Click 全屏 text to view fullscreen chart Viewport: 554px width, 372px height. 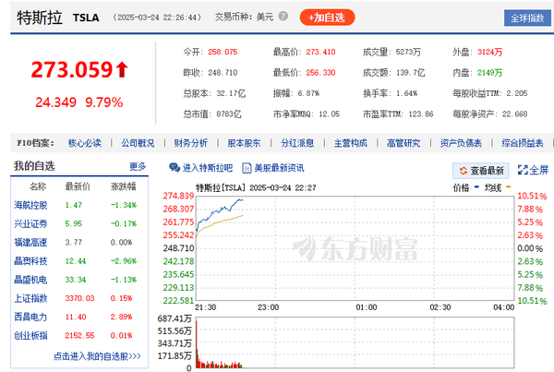click(539, 170)
